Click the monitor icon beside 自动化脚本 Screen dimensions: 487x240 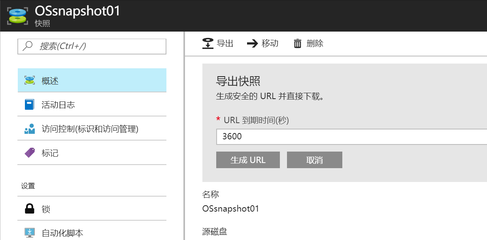(30, 233)
